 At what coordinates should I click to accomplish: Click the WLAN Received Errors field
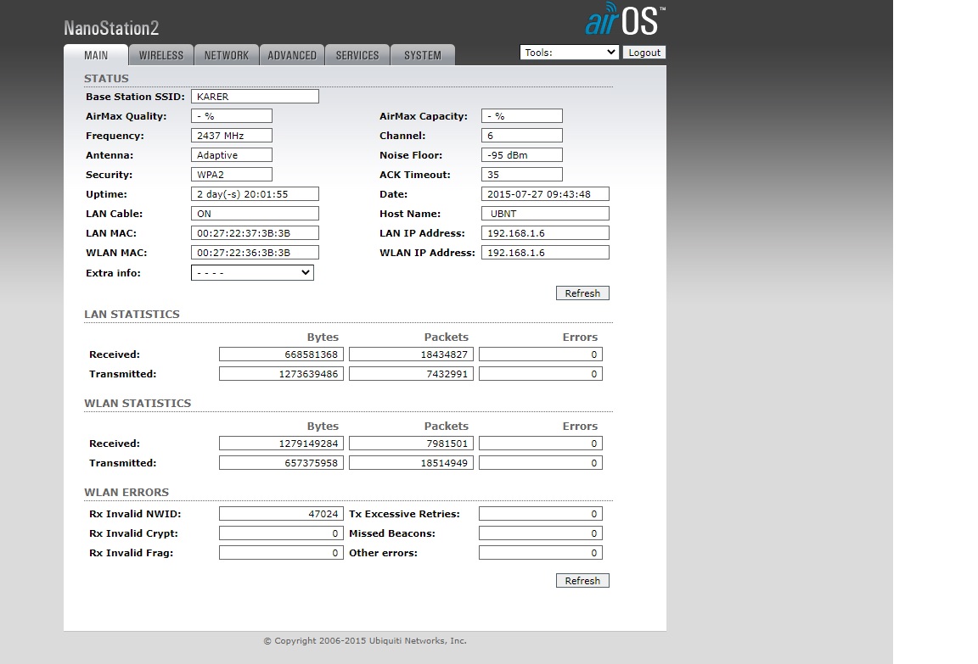click(541, 444)
